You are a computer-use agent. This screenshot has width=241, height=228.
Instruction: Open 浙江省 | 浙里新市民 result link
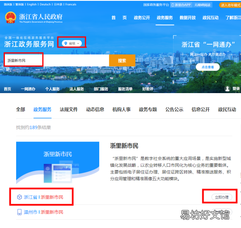43,197
